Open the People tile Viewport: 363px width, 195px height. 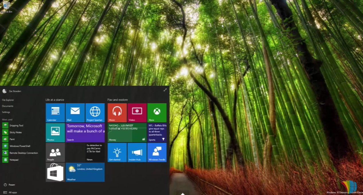coord(54,152)
